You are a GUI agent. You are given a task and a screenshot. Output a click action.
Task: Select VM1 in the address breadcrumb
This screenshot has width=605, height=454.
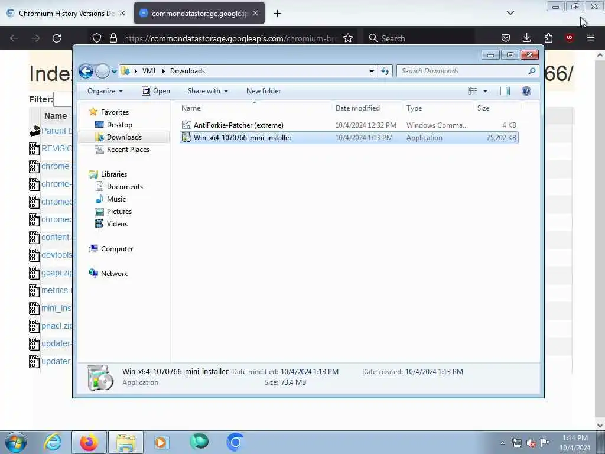149,71
